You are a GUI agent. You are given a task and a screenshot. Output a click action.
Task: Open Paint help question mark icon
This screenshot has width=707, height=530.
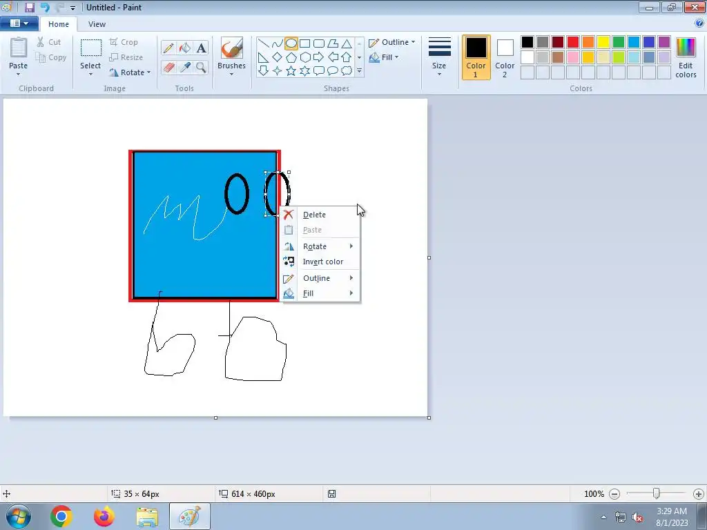[699, 23]
